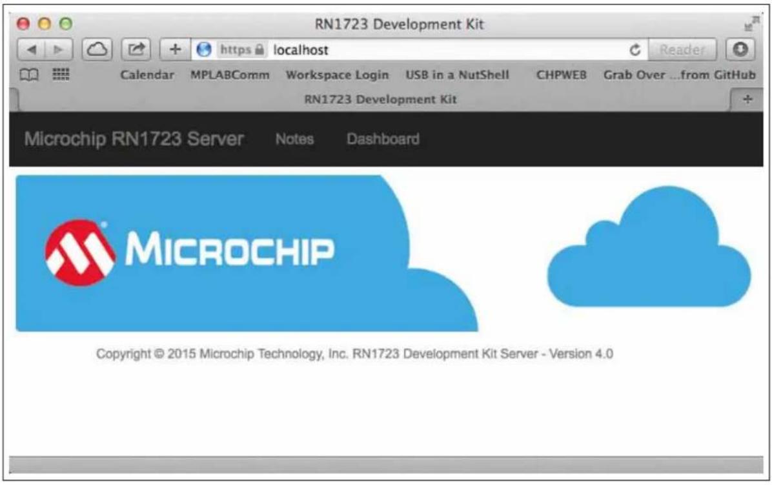
Task: Click the Microchip RN1723 Server brand link
Action: pyautogui.click(x=134, y=139)
